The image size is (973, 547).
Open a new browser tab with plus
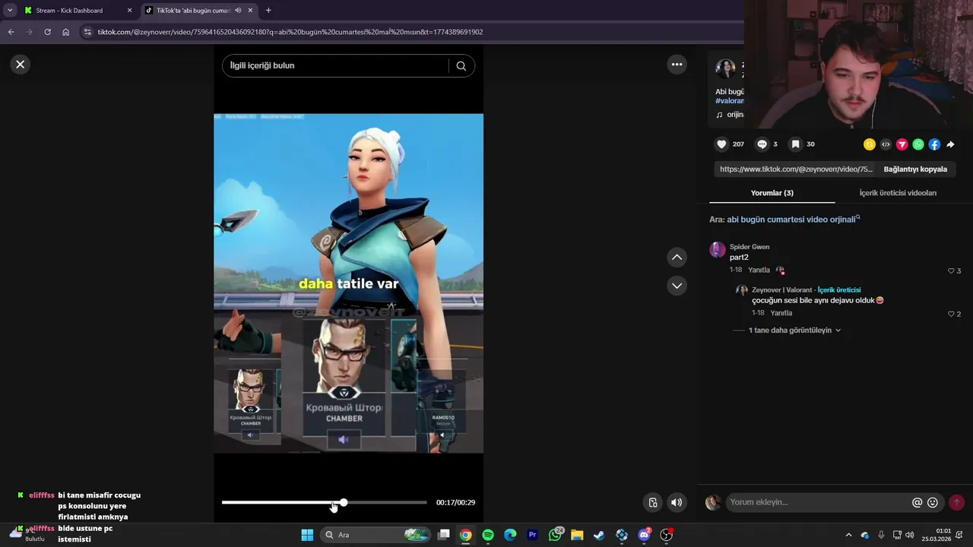click(268, 11)
